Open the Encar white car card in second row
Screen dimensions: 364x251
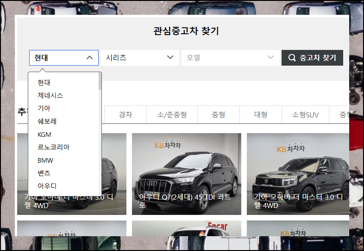click(x=187, y=228)
